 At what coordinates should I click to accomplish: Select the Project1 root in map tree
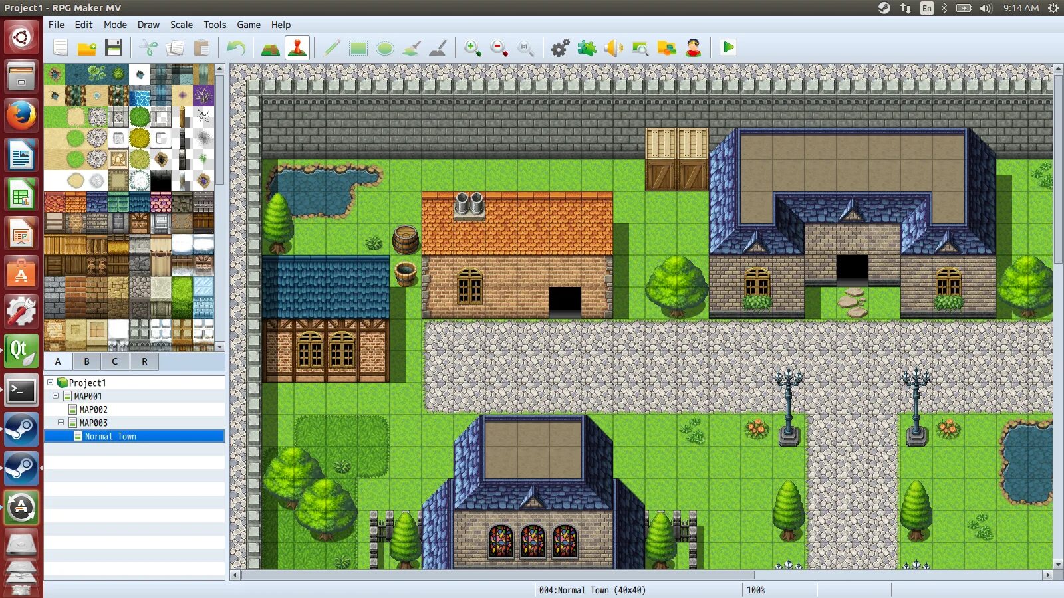[x=87, y=383]
